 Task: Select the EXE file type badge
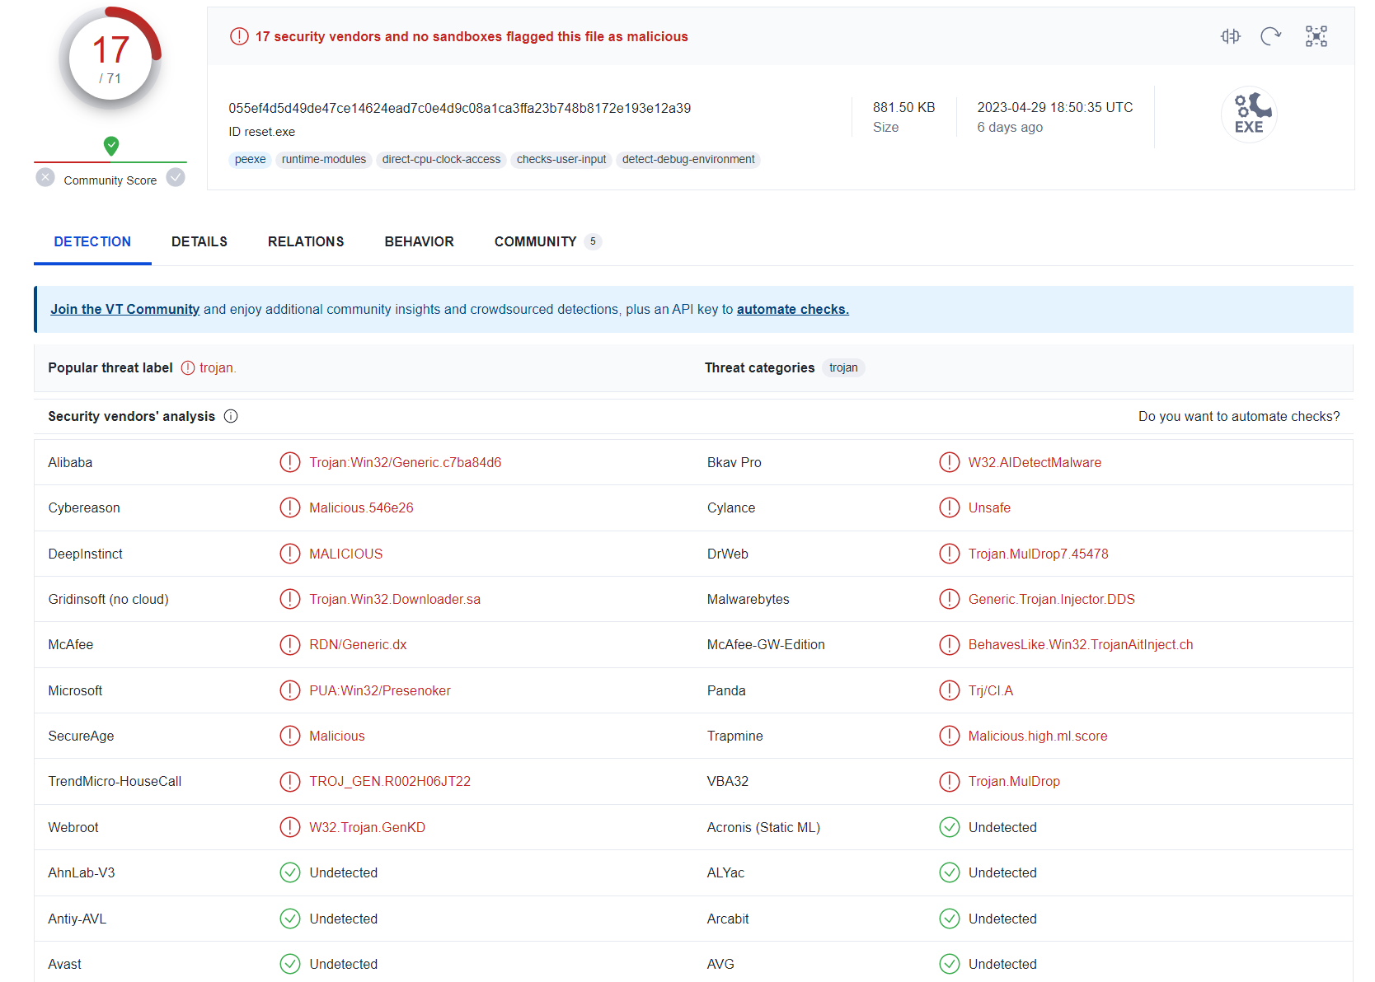coord(1248,115)
